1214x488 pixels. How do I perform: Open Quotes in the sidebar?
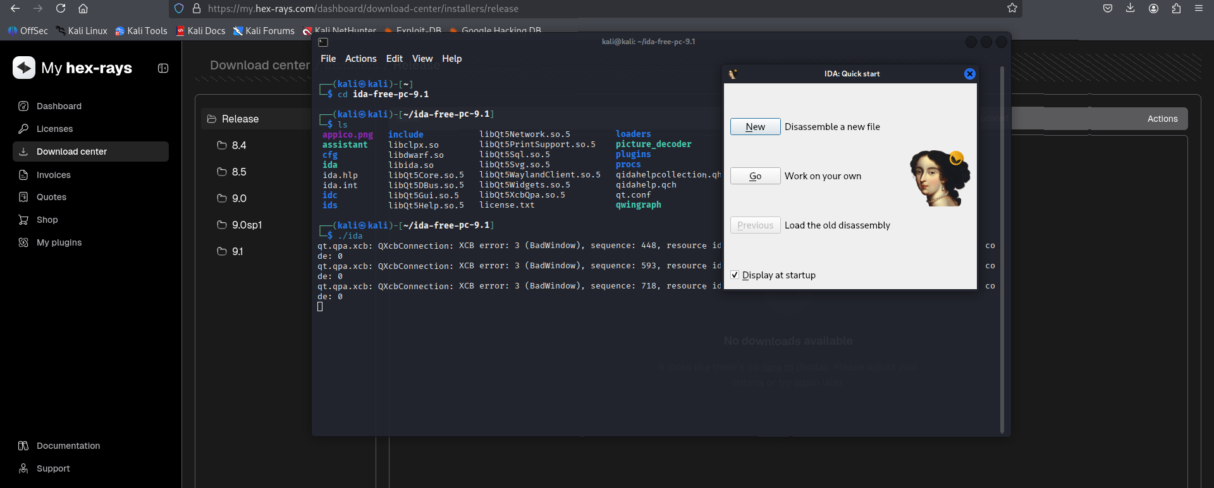click(x=90, y=197)
